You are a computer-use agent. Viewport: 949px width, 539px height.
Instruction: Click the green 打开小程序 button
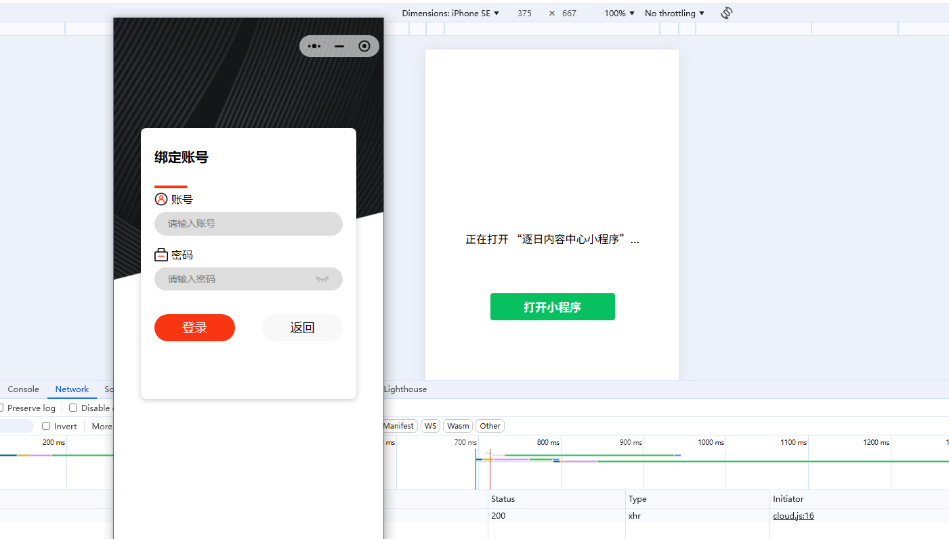[x=553, y=307]
